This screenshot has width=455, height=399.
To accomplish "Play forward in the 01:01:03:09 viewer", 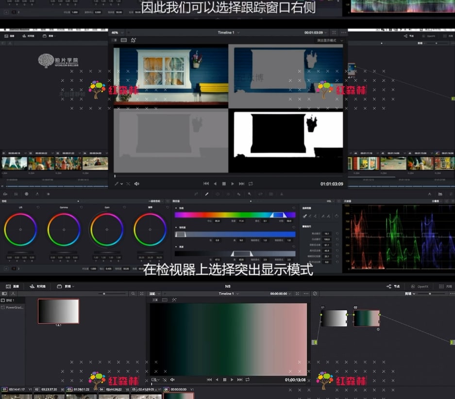I will pyautogui.click(x=233, y=184).
